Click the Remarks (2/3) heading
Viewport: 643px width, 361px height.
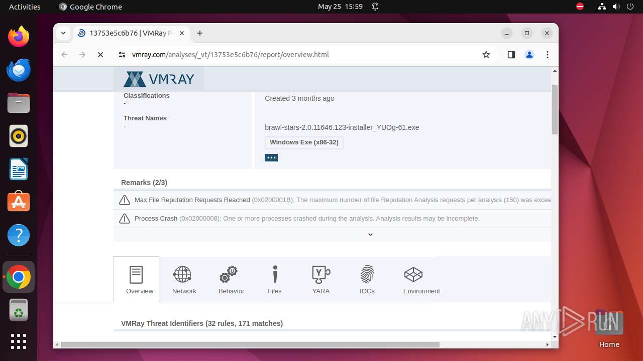[144, 183]
